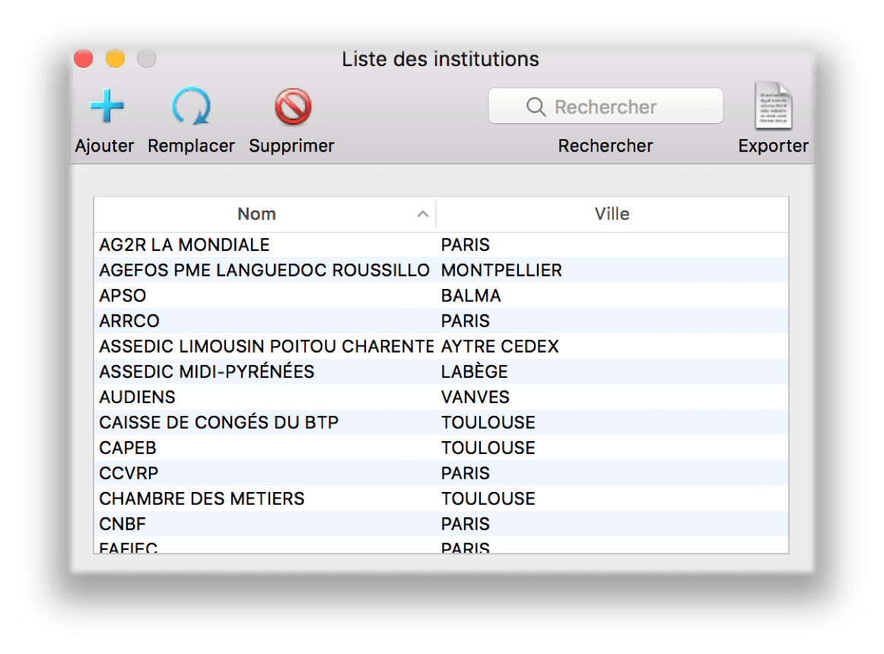Click the blue plus Ajouter icon
884x654 pixels.
(x=107, y=106)
